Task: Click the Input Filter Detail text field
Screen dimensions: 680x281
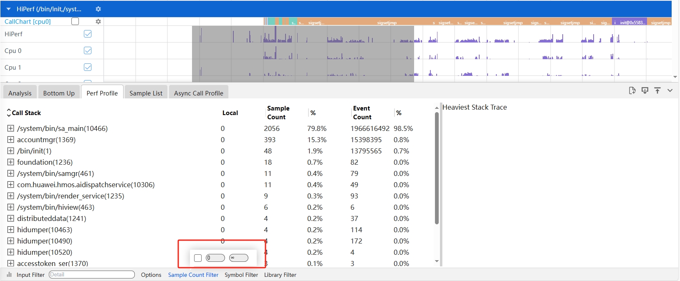Action: pos(92,274)
